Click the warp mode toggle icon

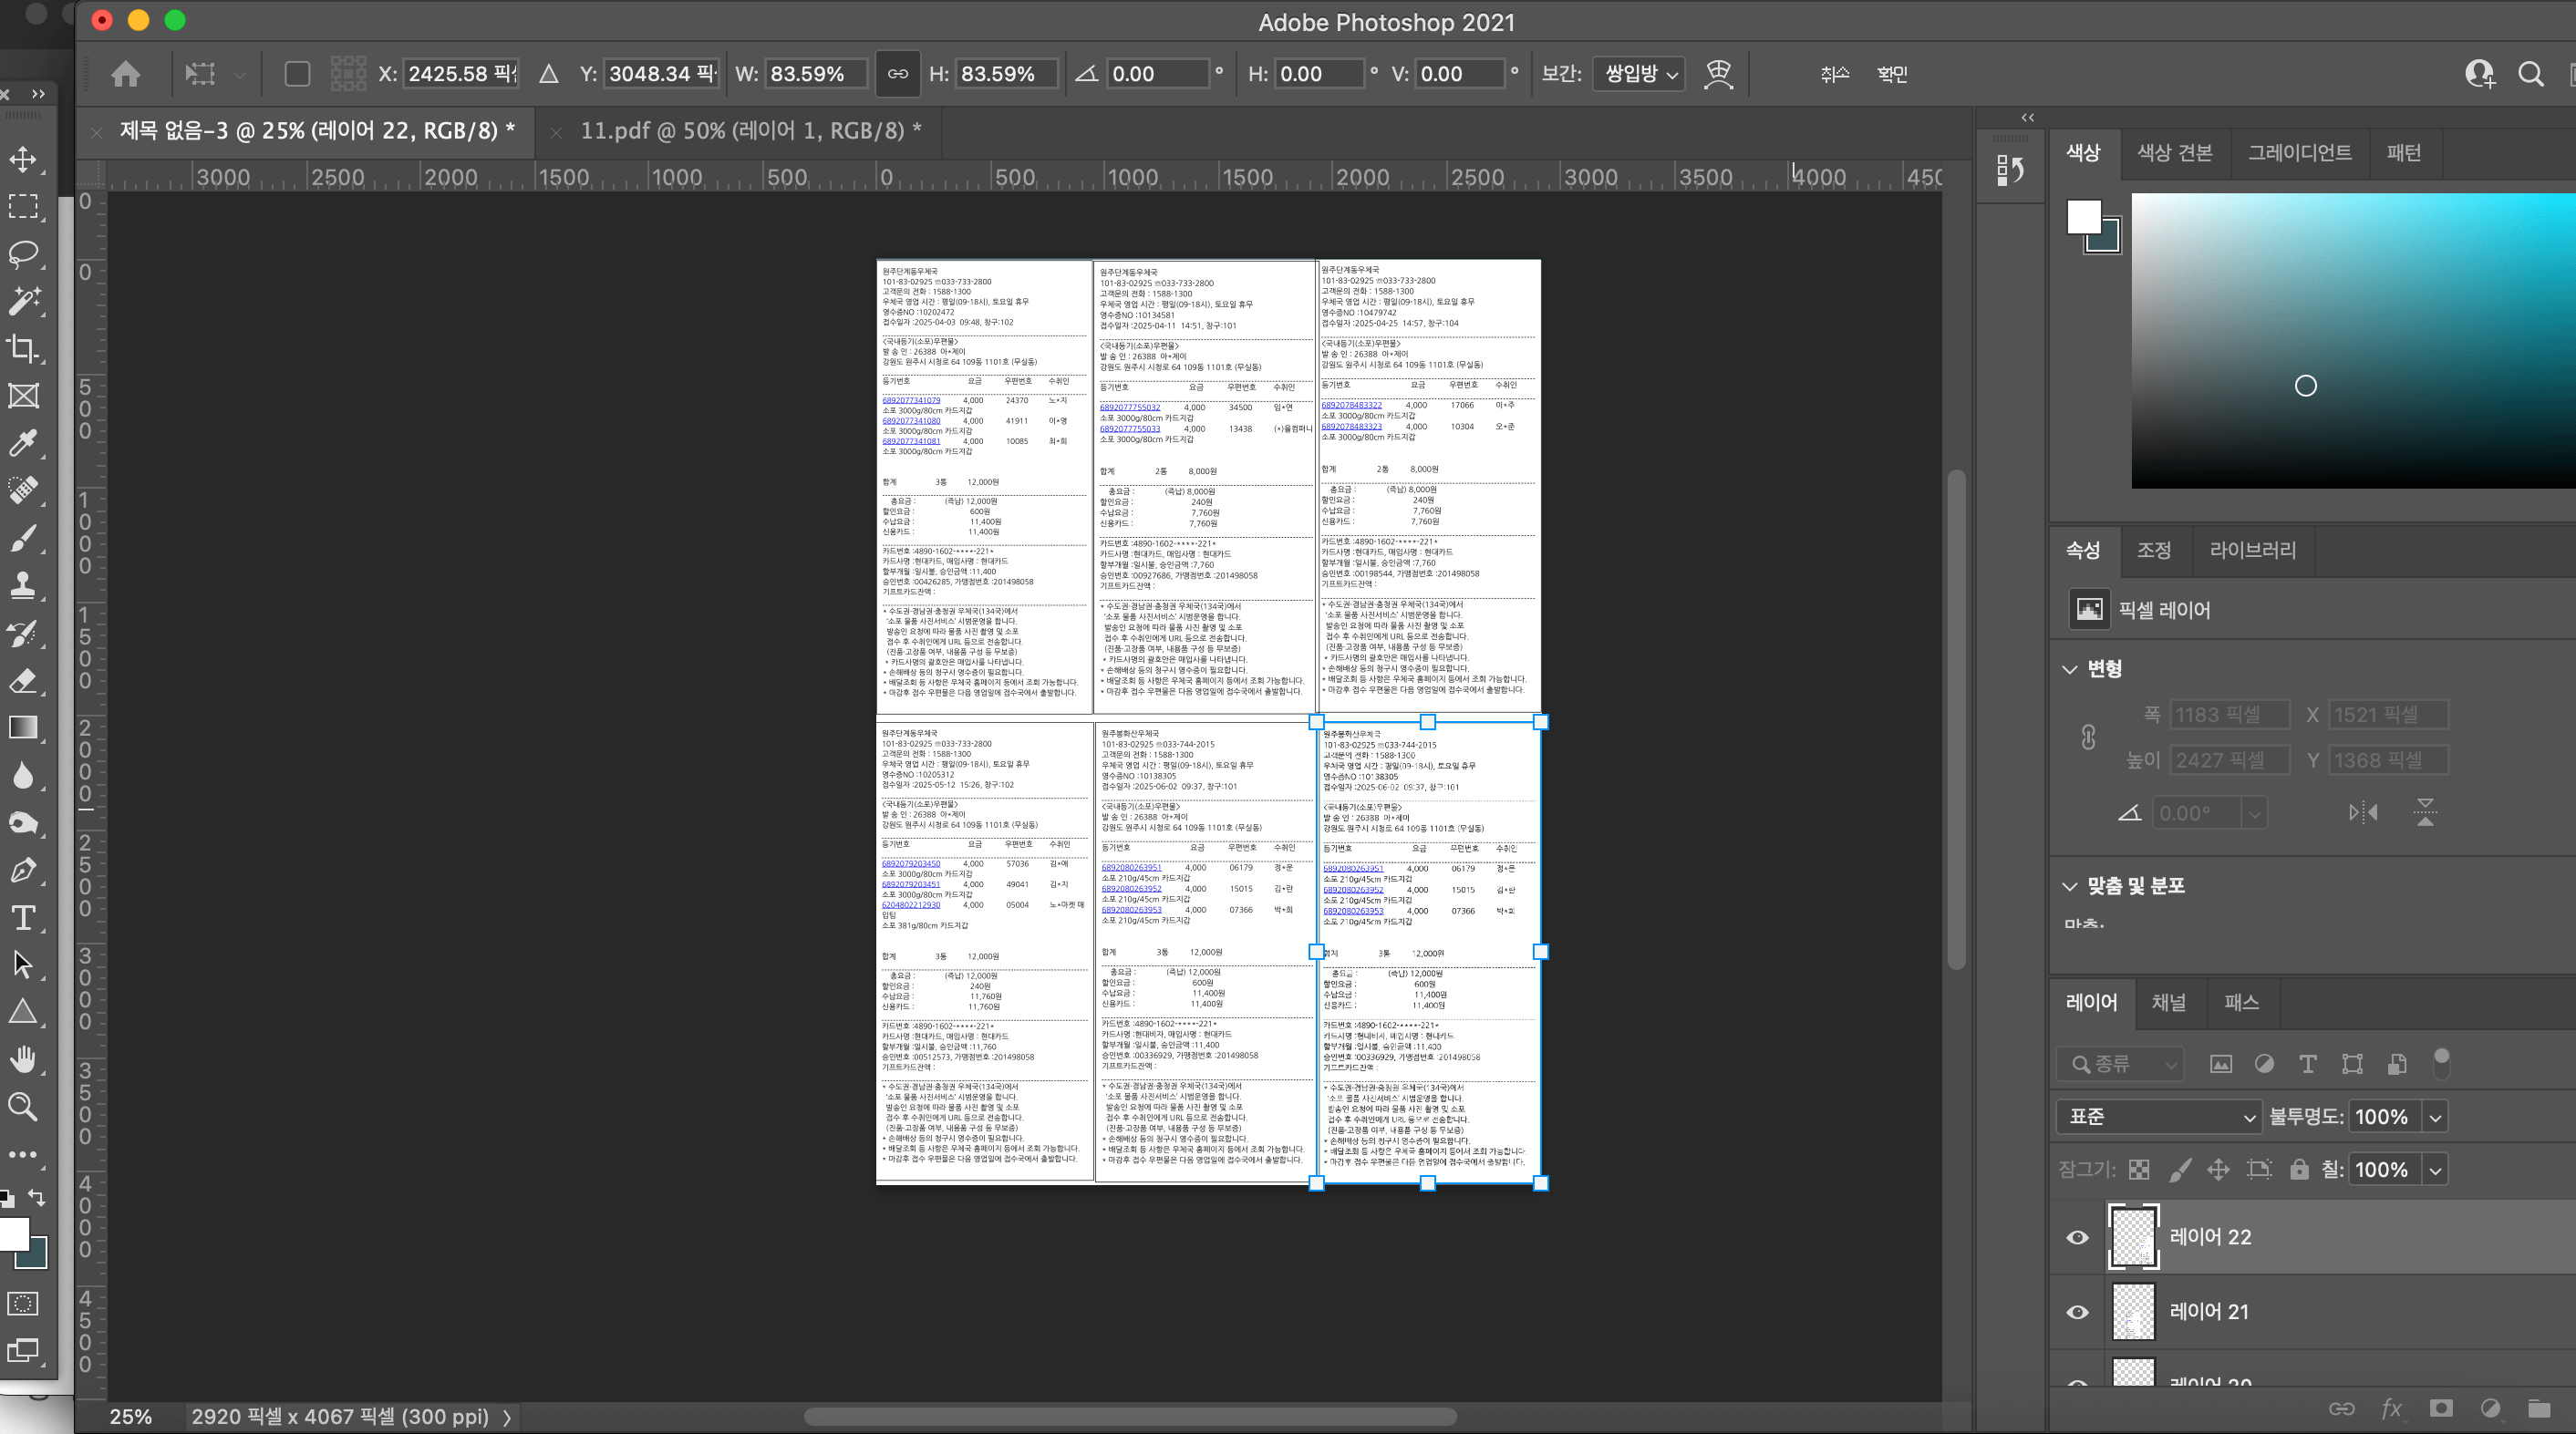1718,74
